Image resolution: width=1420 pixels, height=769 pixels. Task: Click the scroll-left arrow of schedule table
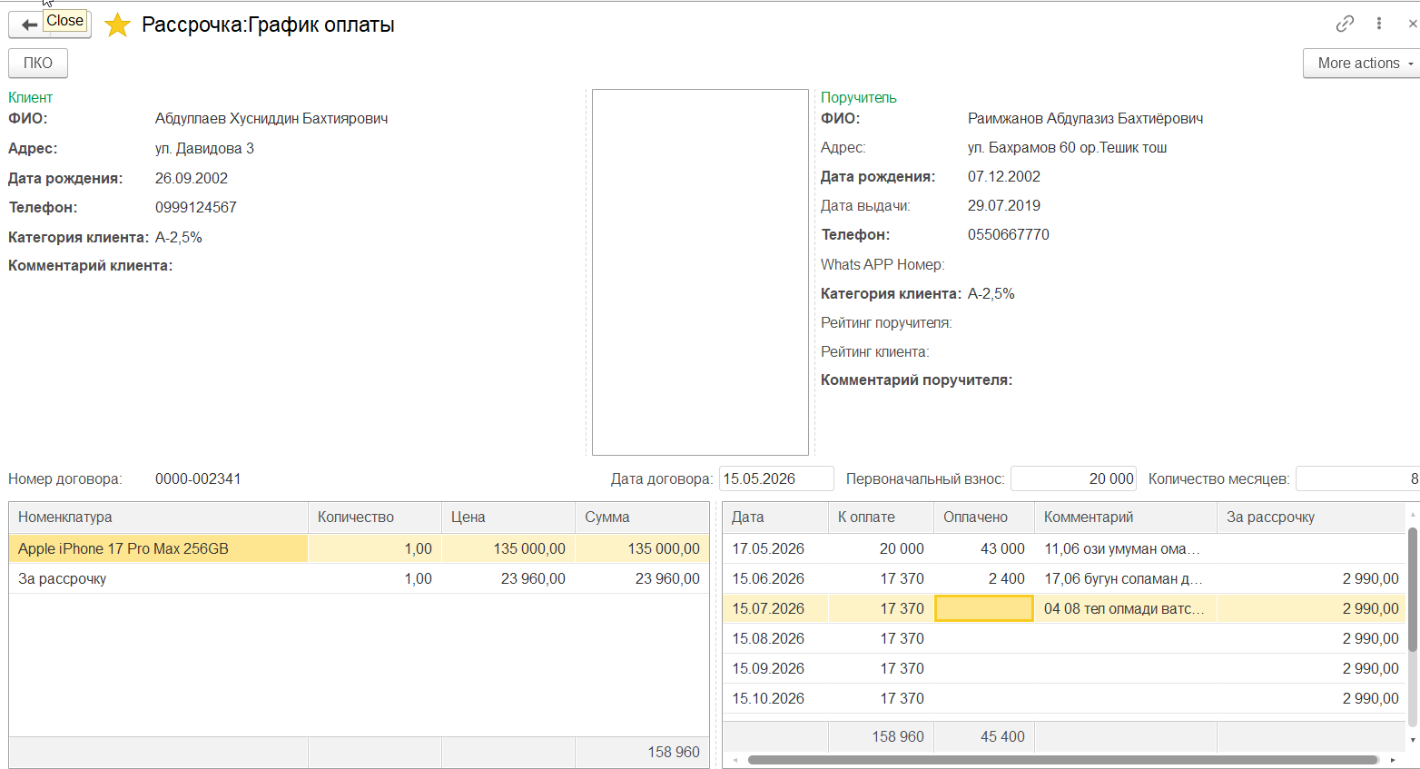tap(735, 760)
